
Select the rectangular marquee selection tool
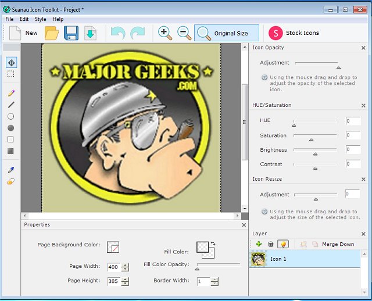(x=11, y=74)
